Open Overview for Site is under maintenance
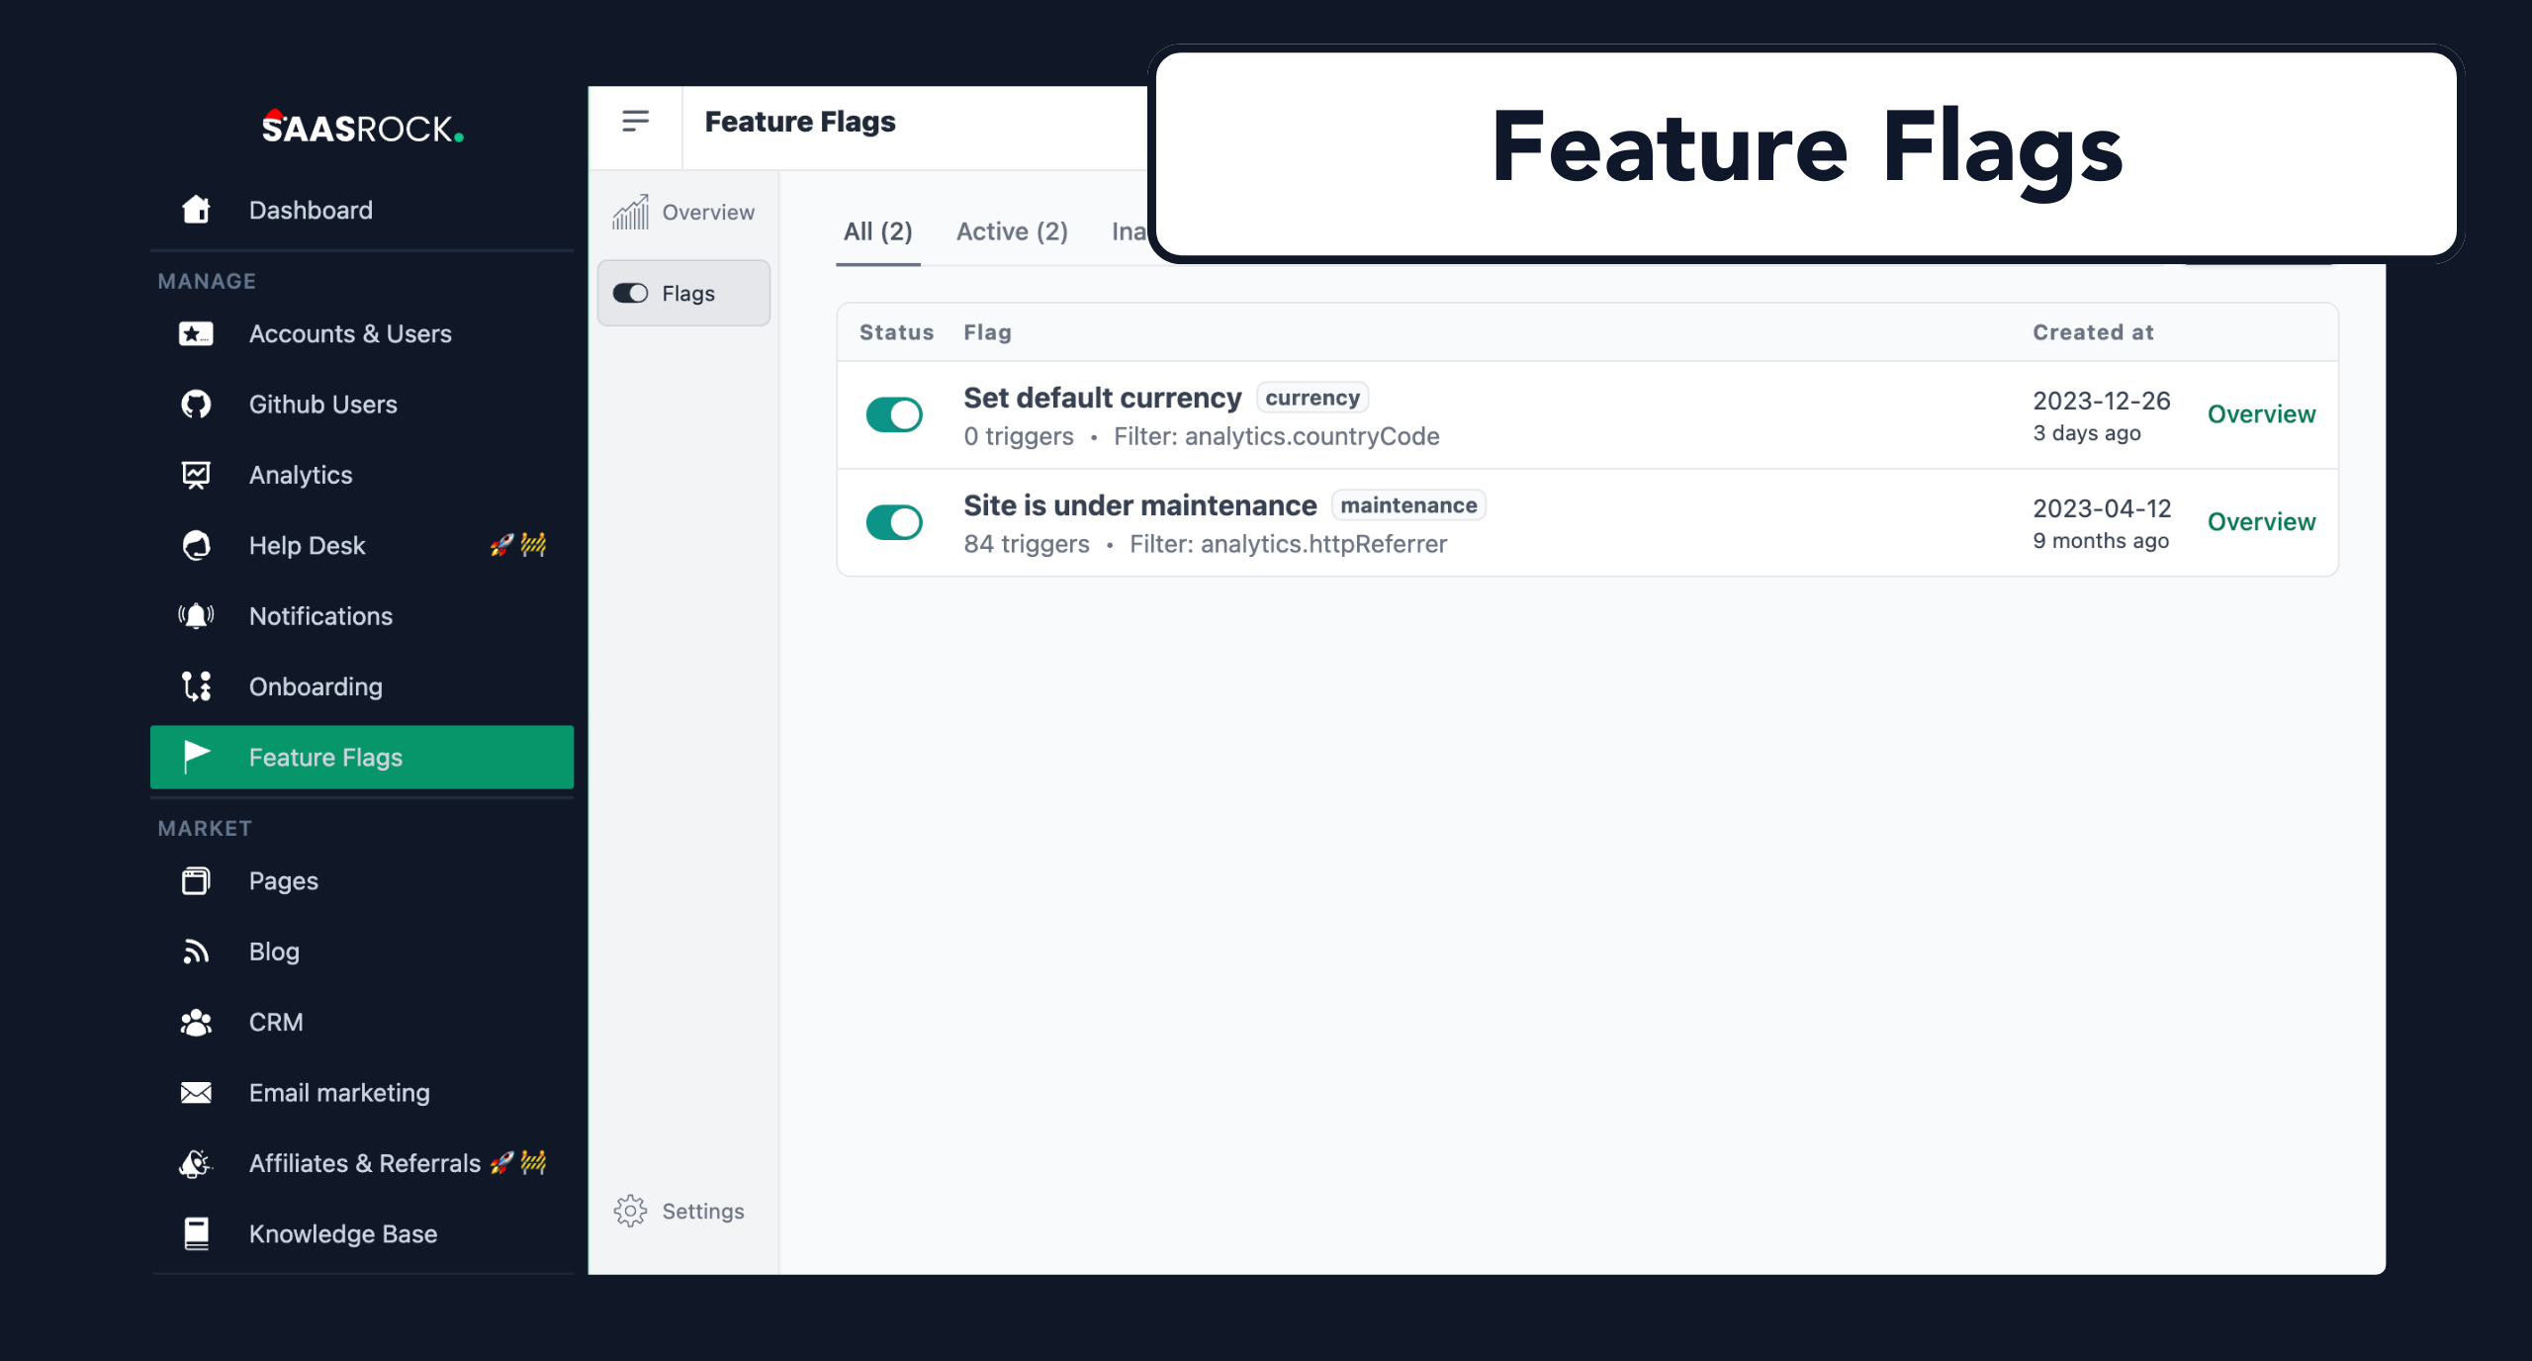 click(x=2261, y=521)
